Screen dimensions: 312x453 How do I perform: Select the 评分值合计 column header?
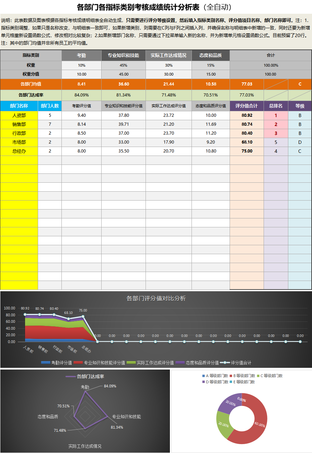coord(247,106)
